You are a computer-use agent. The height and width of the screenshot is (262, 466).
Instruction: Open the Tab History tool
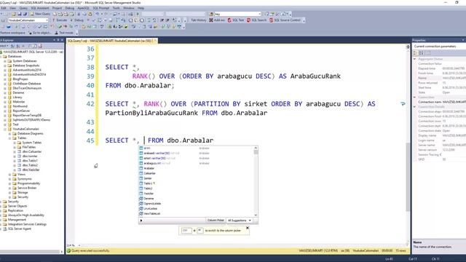click(198, 20)
